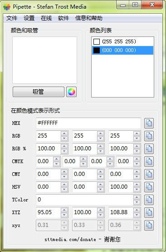The width and height of the screenshot is (166, 252).
Task: Decrease CMYK magenta value with down arrow
Action: coord(83,164)
